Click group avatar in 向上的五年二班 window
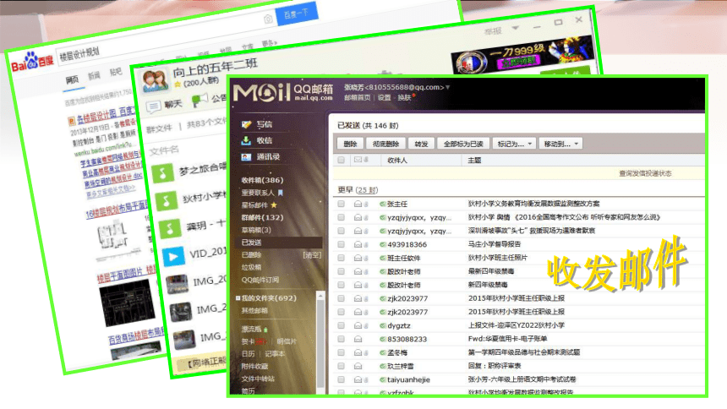 [x=156, y=80]
